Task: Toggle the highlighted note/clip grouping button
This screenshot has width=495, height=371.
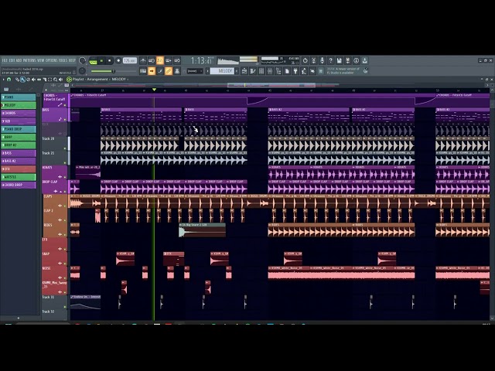Action: tap(169, 71)
